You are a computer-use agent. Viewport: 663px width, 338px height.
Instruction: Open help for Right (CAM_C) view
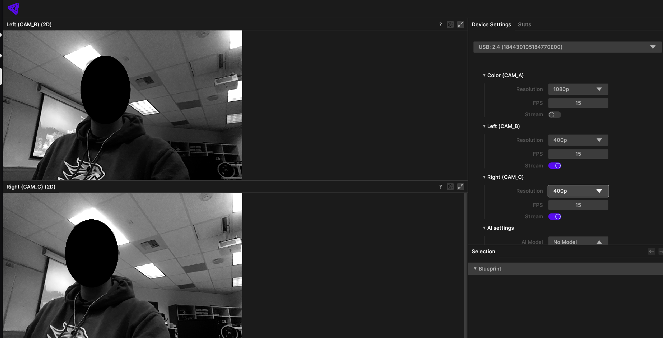click(x=440, y=187)
